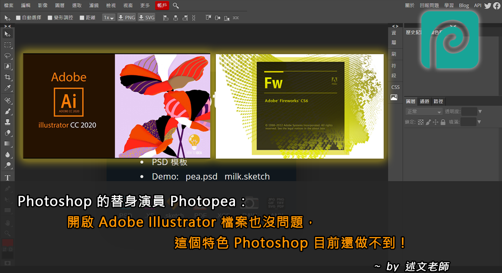Switch to the 路徑 tab

[x=438, y=101]
